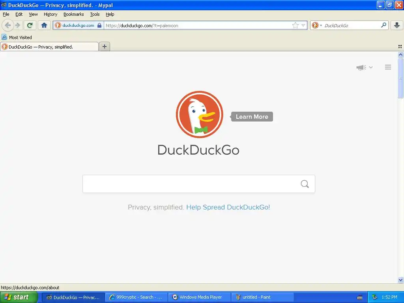Open the Tools menu
404x303 pixels.
(x=95, y=14)
